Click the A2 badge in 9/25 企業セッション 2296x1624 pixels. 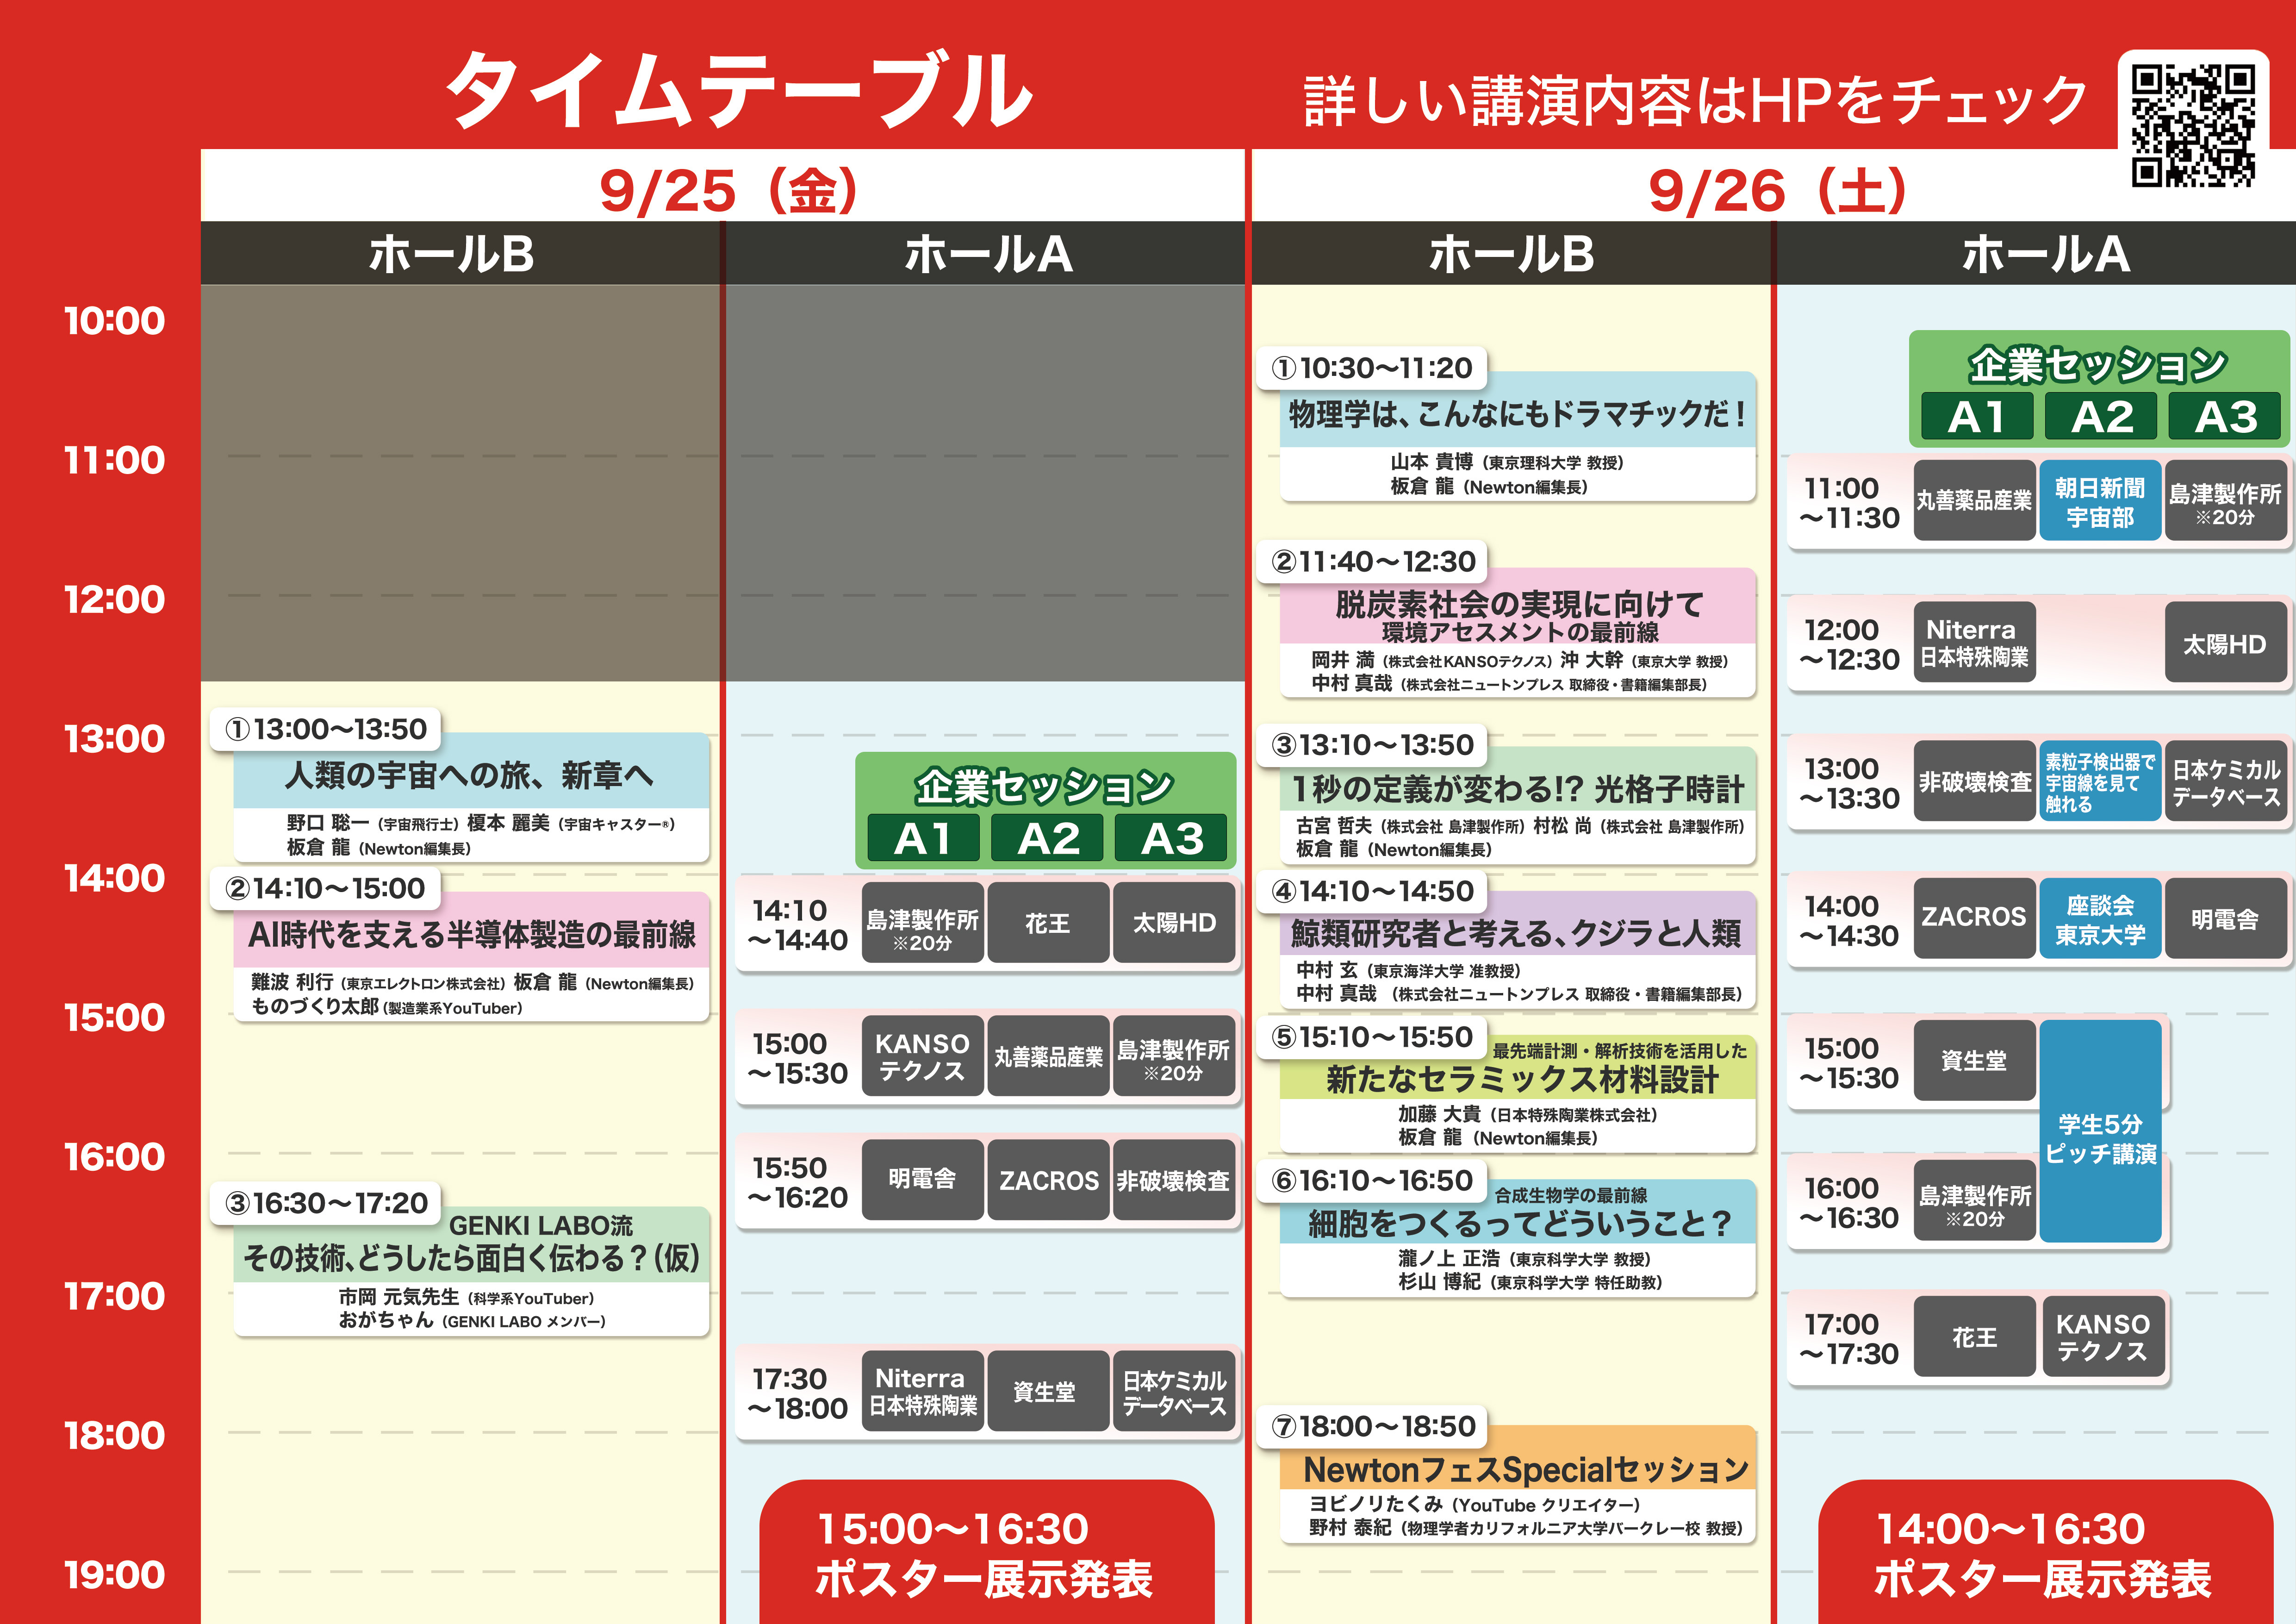[x=1048, y=838]
